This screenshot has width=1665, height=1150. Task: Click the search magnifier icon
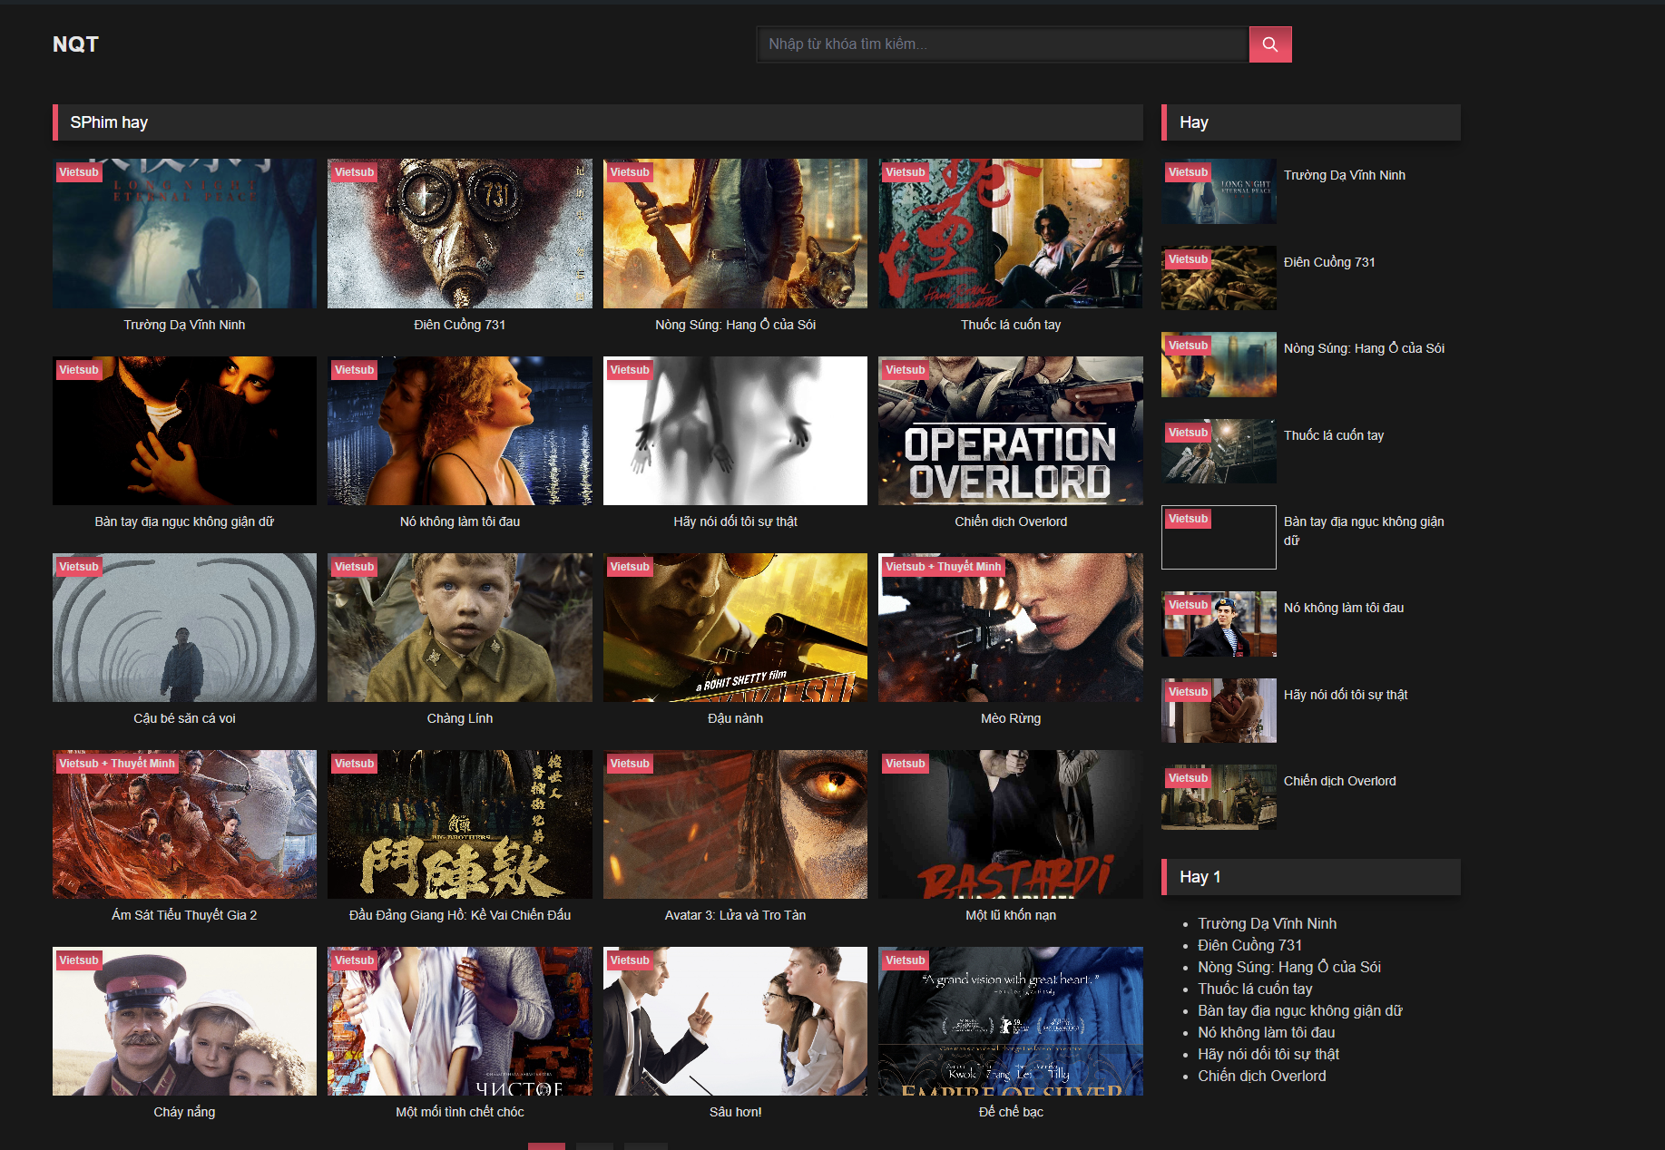tap(1269, 44)
